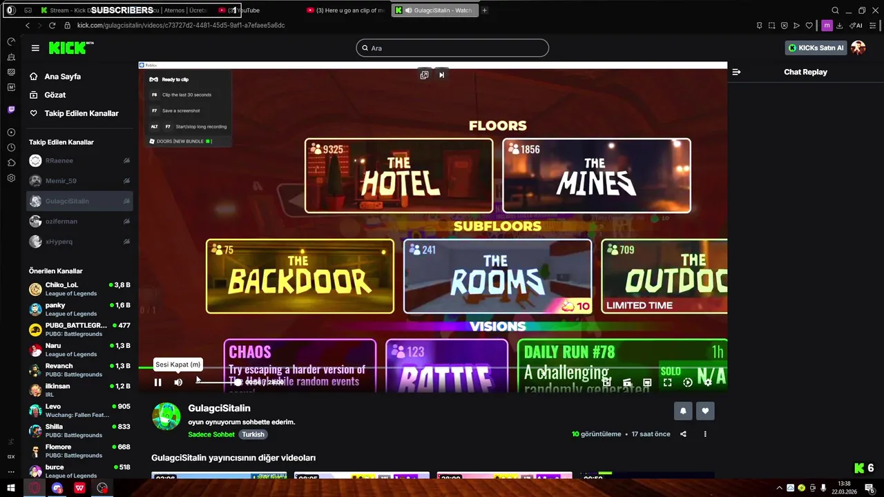Follow the channel with the heart button

(x=705, y=411)
